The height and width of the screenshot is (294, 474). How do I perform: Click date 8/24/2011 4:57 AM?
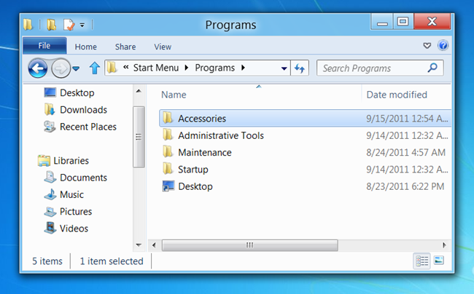[405, 152]
